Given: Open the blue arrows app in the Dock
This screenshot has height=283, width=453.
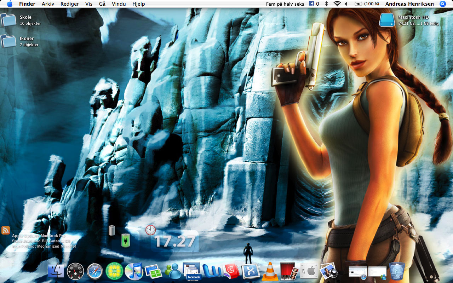Looking at the screenshot, I should (251, 271).
